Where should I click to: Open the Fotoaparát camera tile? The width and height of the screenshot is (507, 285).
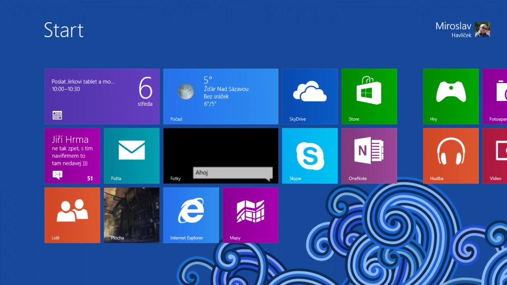pos(495,96)
